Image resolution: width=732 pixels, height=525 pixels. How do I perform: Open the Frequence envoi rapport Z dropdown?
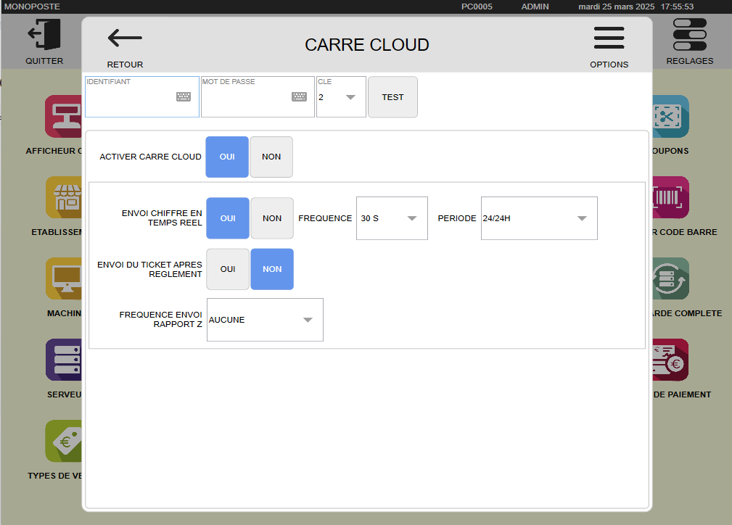pyautogui.click(x=266, y=320)
